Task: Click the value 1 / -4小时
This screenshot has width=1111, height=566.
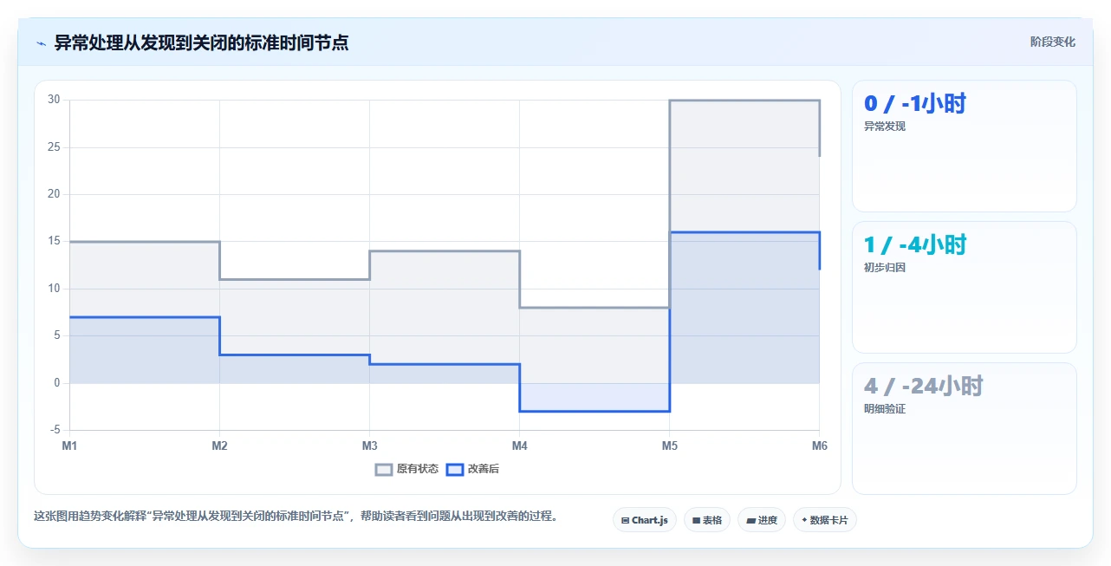Action: [x=915, y=245]
